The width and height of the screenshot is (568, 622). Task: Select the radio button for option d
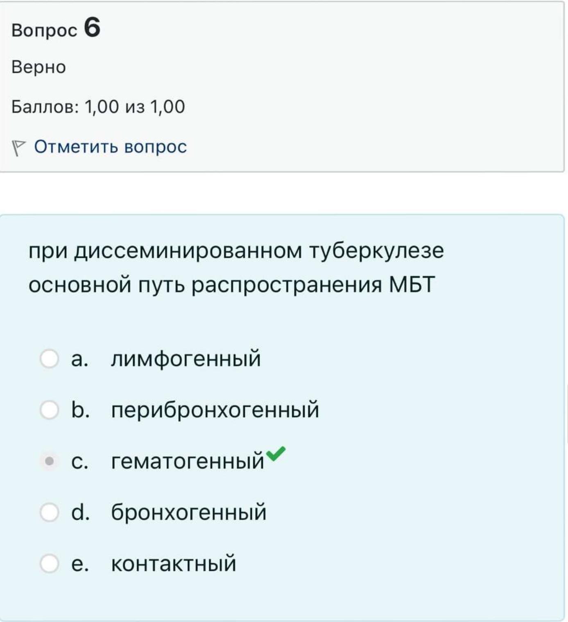tap(49, 512)
